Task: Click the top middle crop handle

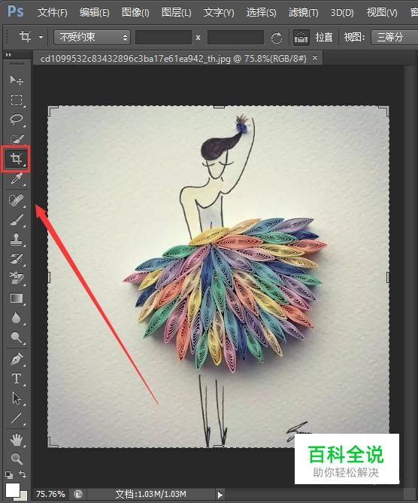Action: [x=219, y=107]
